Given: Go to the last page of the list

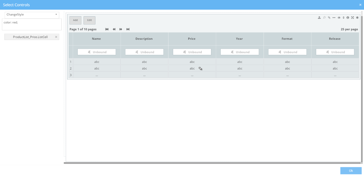Looking at the screenshot, I should click(x=128, y=29).
